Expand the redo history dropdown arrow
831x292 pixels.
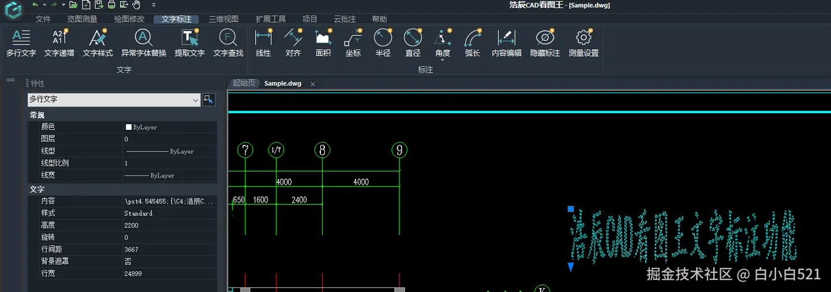pyautogui.click(x=62, y=5)
